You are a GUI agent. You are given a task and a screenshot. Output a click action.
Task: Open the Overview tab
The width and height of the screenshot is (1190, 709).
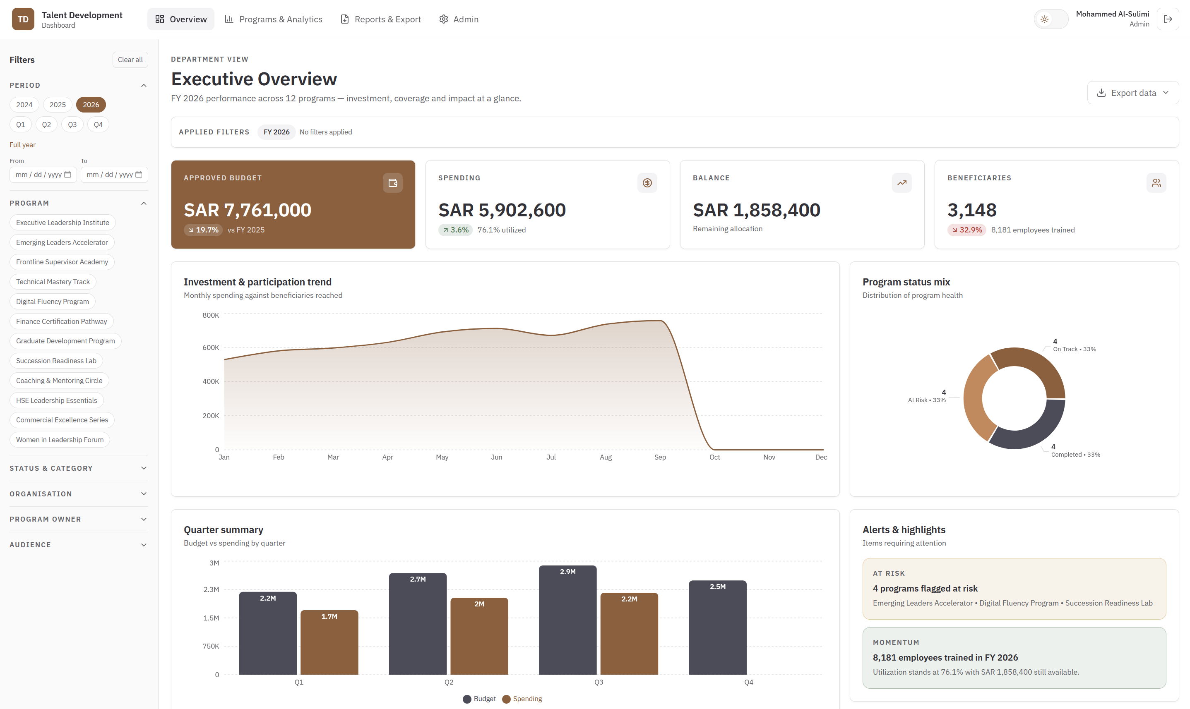click(x=180, y=19)
